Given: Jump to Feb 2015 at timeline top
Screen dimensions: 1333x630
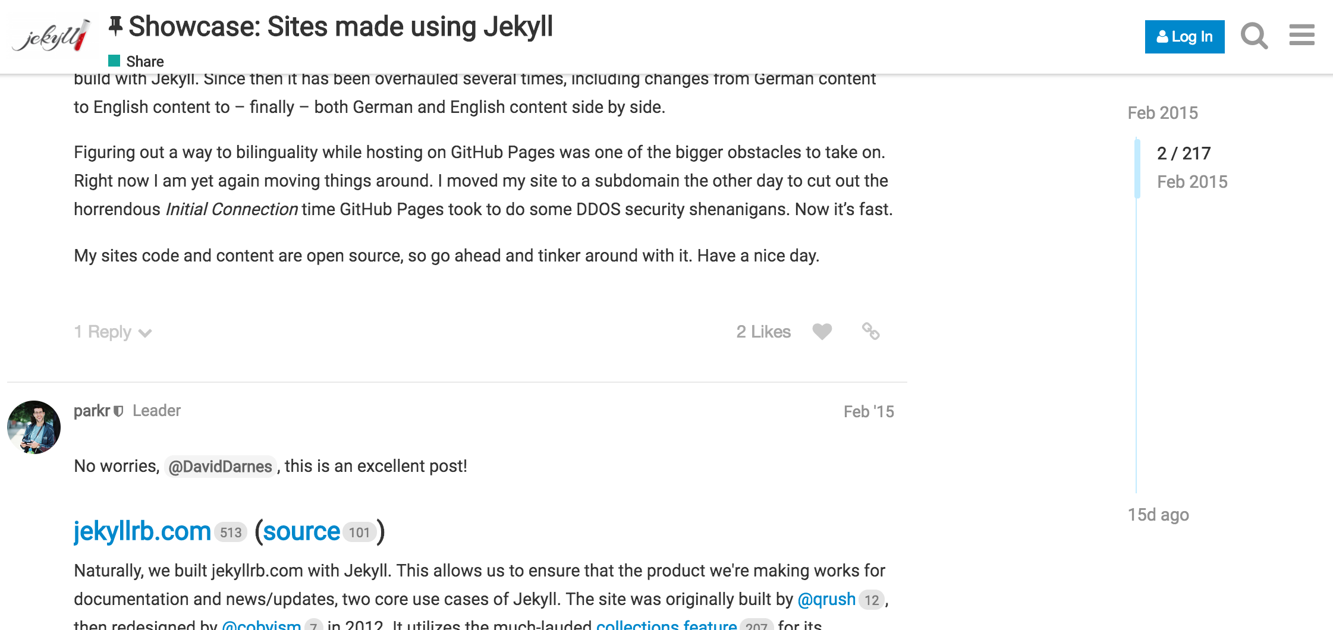Looking at the screenshot, I should click(x=1162, y=113).
